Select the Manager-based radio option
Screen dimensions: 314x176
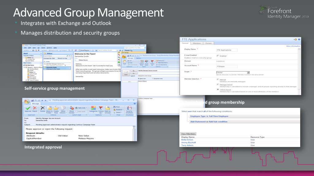pyautogui.click(x=218, y=85)
